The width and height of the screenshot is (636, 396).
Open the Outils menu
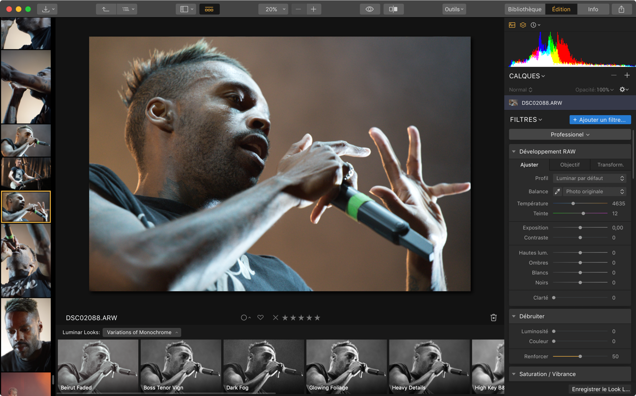click(454, 9)
